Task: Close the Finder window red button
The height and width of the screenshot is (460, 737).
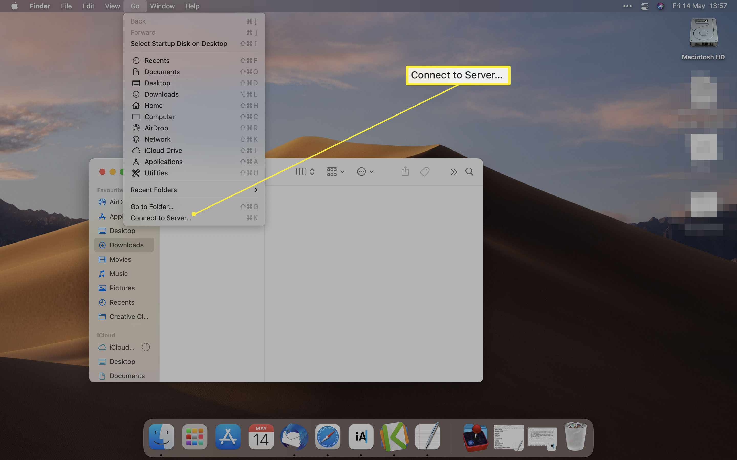Action: pos(102,171)
